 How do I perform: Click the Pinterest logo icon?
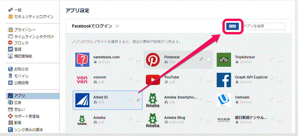point(153,60)
